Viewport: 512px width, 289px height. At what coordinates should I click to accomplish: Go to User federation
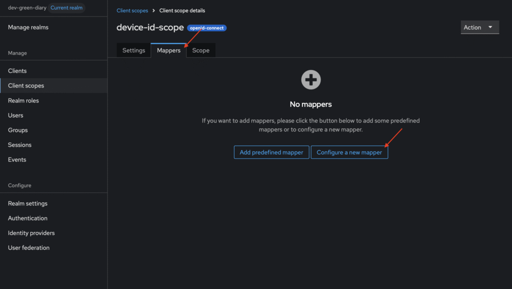point(28,248)
